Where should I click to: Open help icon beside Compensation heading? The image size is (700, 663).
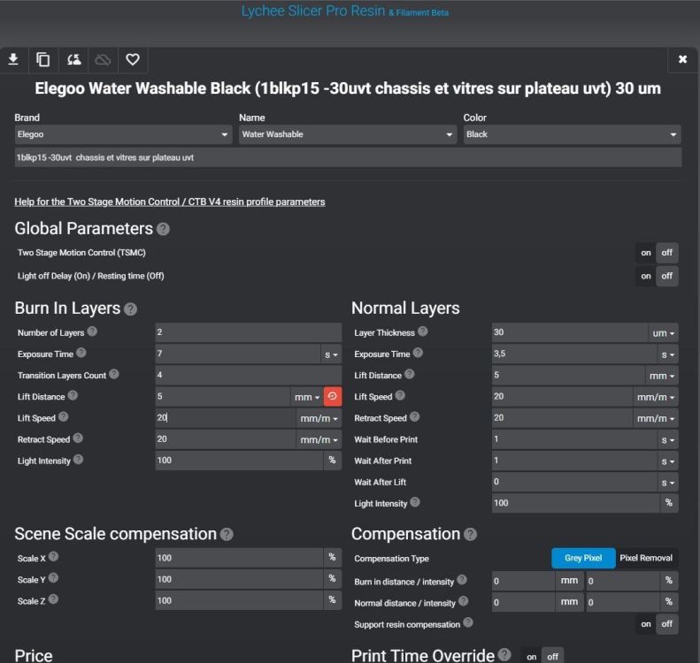470,535
